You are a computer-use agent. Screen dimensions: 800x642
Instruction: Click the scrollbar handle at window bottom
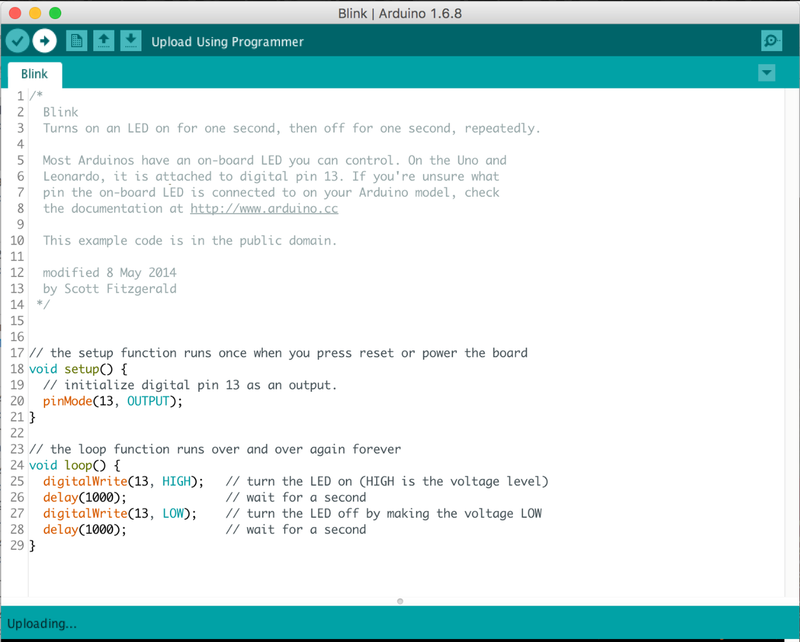[x=399, y=601]
